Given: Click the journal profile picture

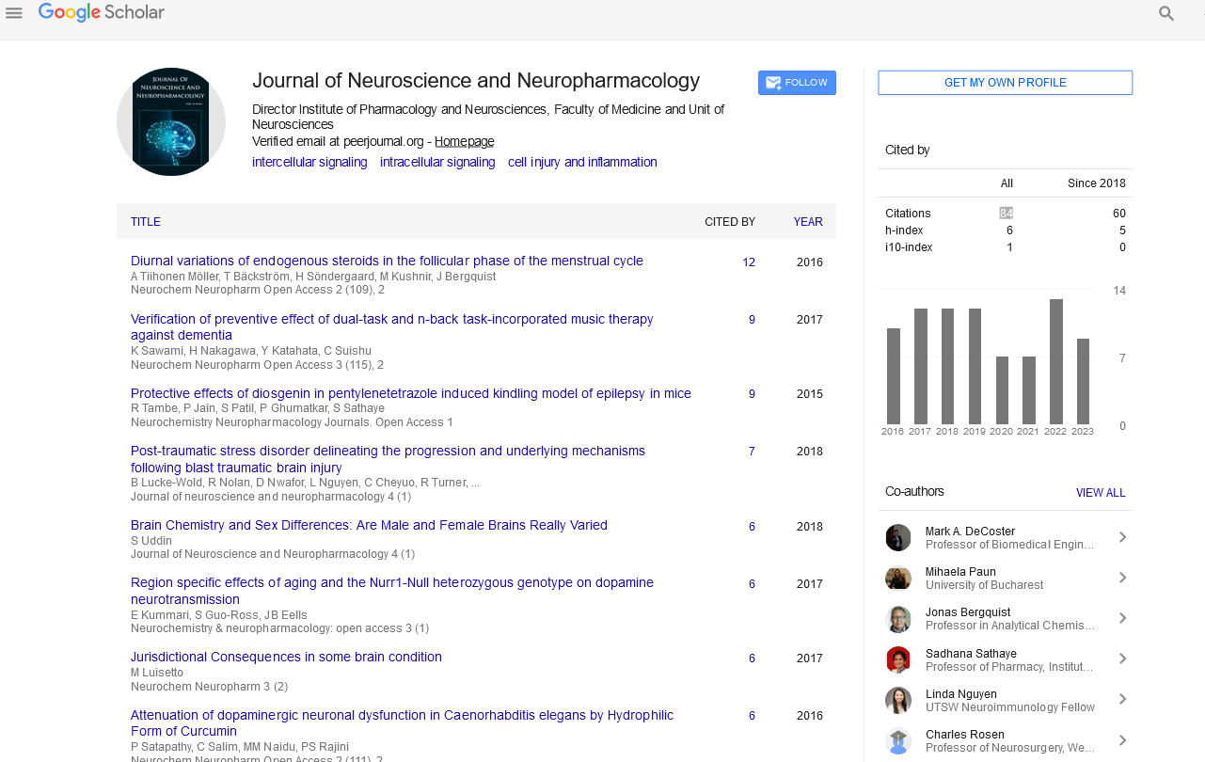Looking at the screenshot, I should (x=171, y=121).
